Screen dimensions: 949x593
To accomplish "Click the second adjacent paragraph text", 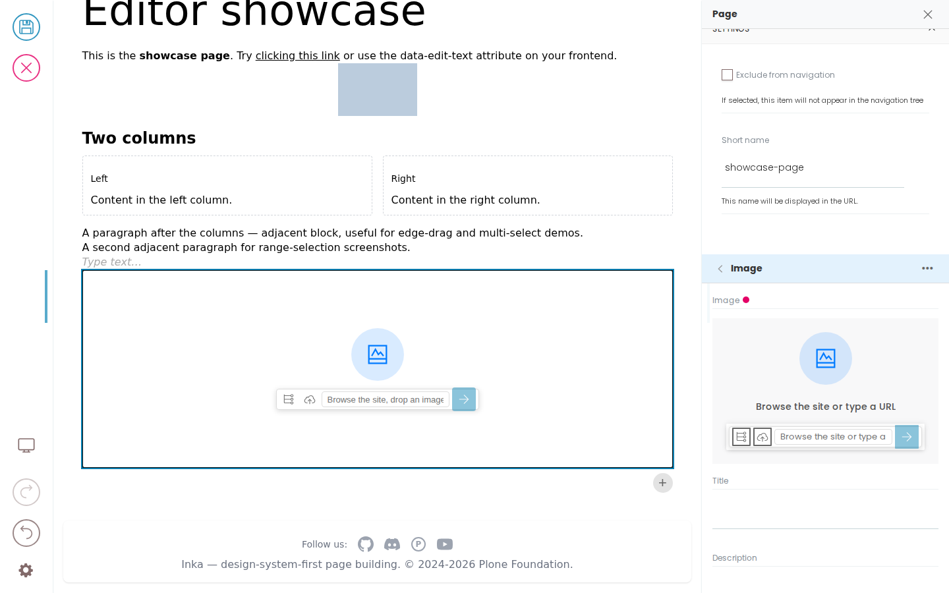I will click(x=246, y=248).
